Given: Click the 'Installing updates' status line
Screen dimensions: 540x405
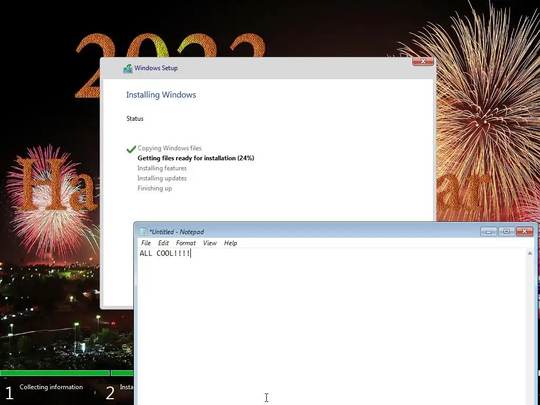Looking at the screenshot, I should pos(162,178).
